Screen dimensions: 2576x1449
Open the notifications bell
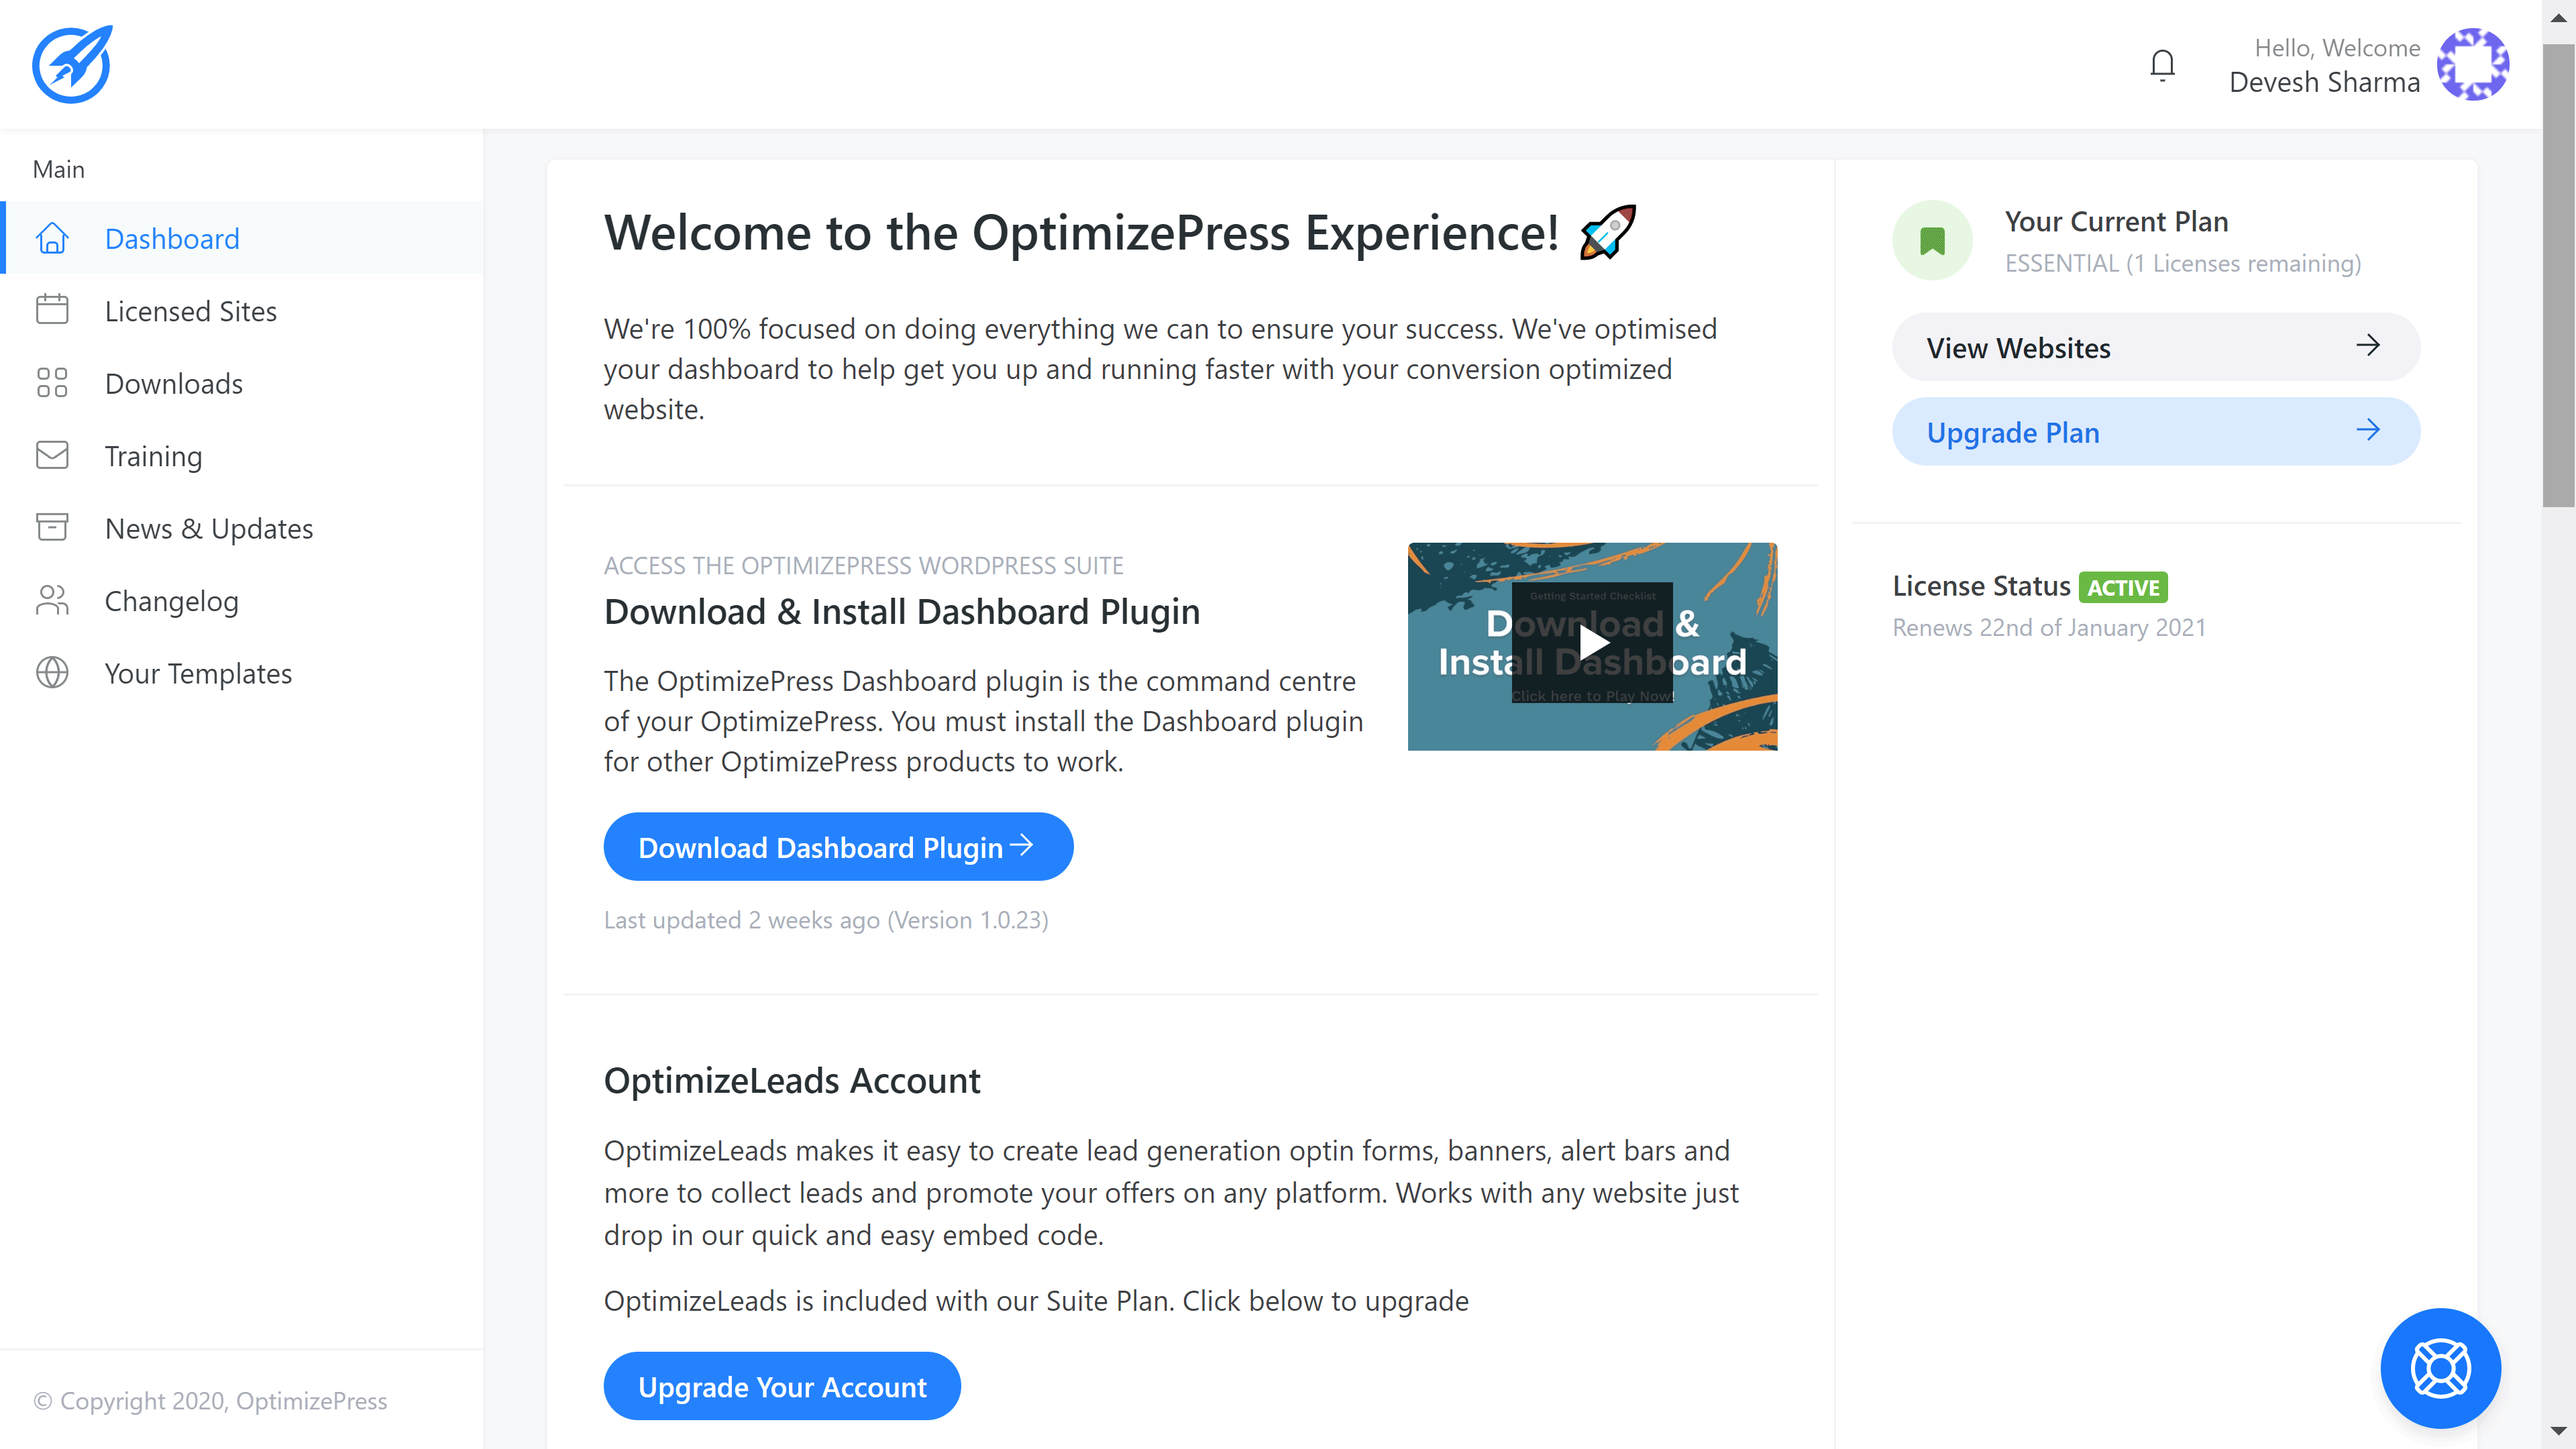(2162, 65)
